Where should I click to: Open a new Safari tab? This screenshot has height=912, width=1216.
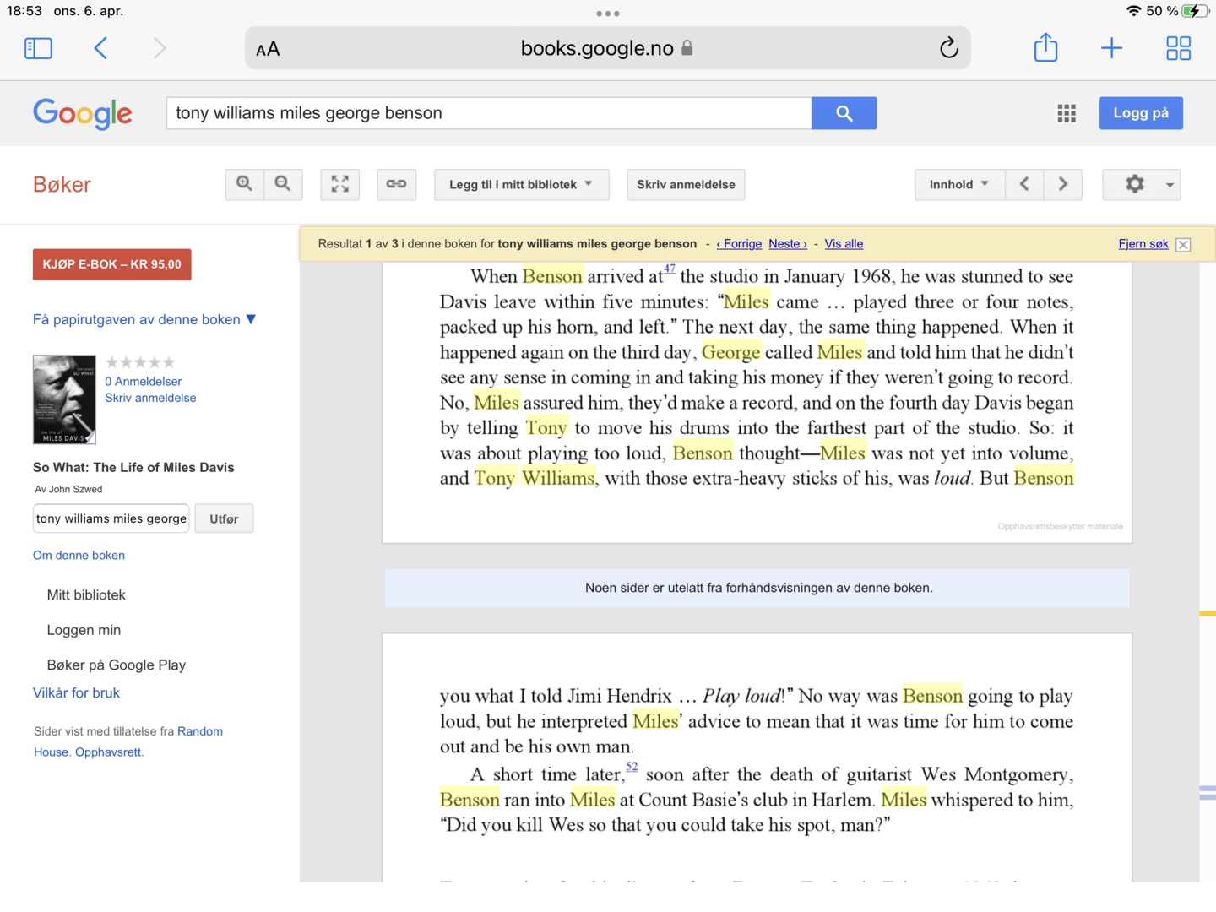1112,48
